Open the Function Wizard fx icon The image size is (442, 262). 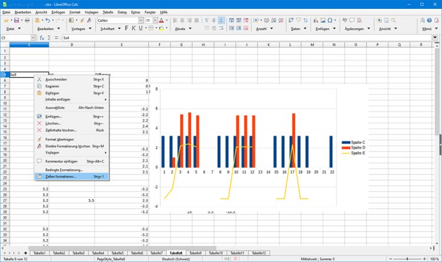click(x=42, y=38)
